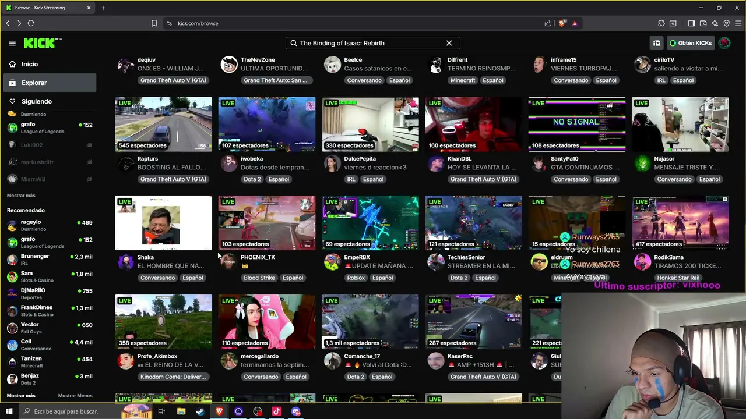Click the Blood Strike tag under PHOENIX_TK
Viewport: 746px width, 419px height.
[259, 278]
